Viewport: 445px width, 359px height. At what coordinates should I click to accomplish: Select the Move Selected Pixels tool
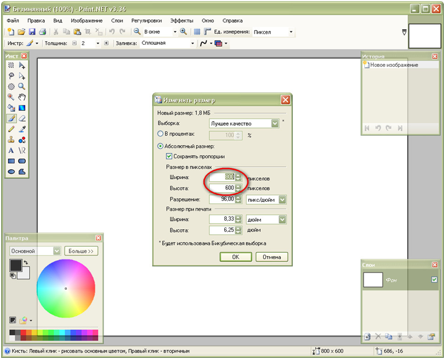22,65
